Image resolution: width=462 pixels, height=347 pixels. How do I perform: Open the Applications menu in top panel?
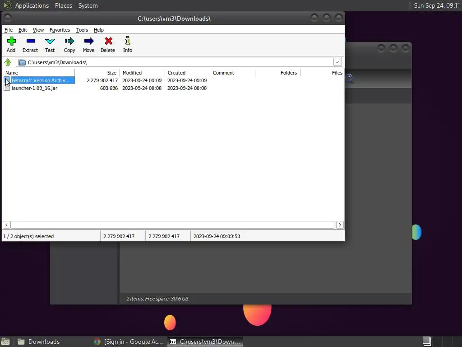[32, 5]
